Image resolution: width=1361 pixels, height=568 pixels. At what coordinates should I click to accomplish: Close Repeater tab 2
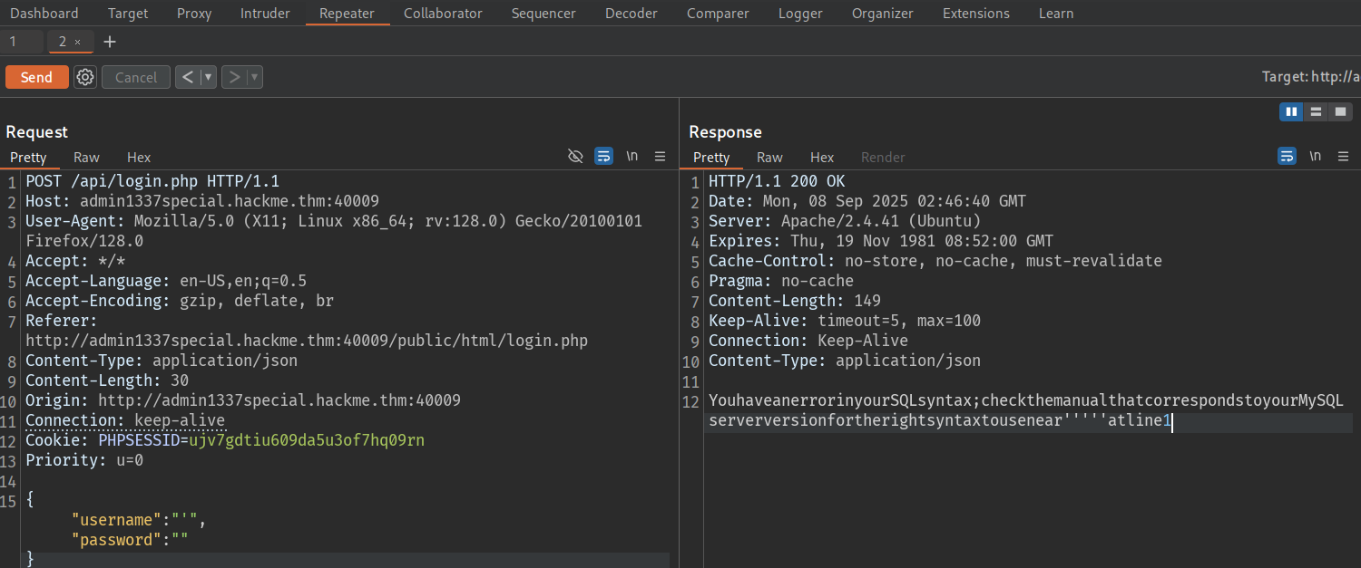point(78,42)
